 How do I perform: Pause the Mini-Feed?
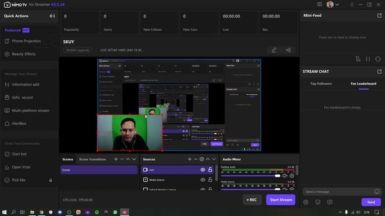coord(368,59)
